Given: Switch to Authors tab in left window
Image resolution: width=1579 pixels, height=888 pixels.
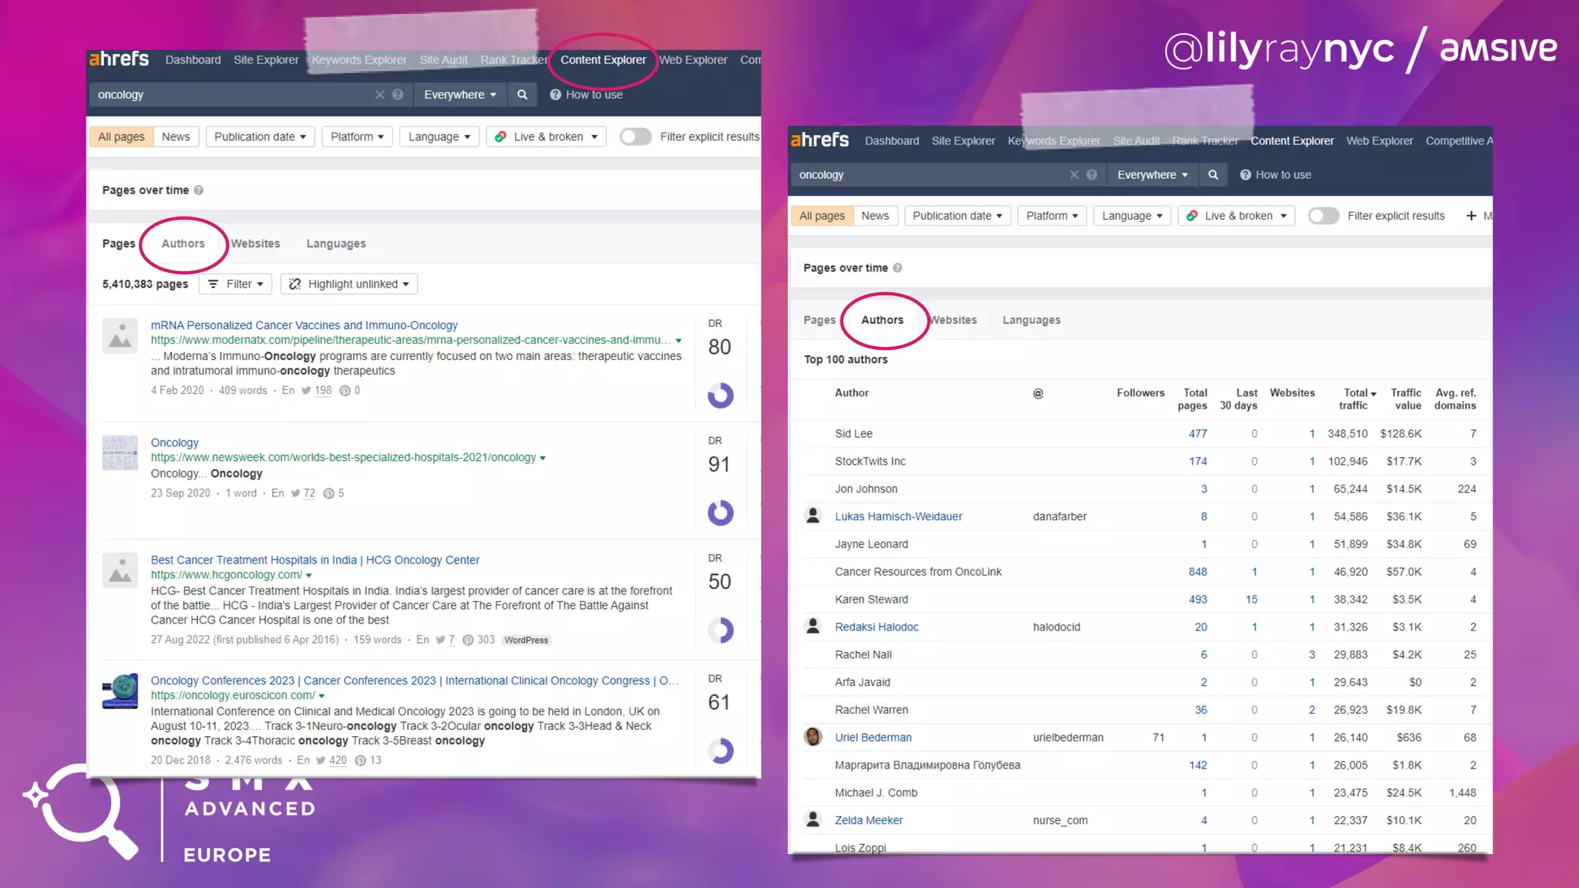Looking at the screenshot, I should click(x=183, y=244).
